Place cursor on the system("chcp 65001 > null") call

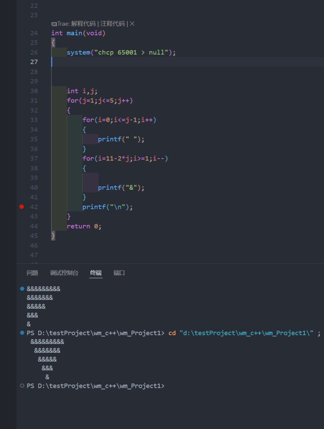click(121, 52)
